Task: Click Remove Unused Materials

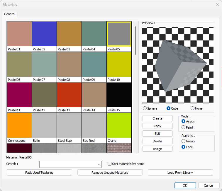Action: click(110, 173)
